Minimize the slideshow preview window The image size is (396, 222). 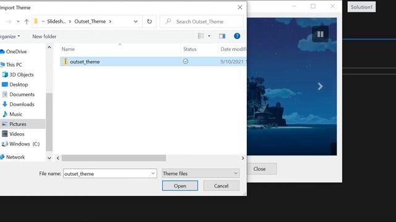pos(294,6)
